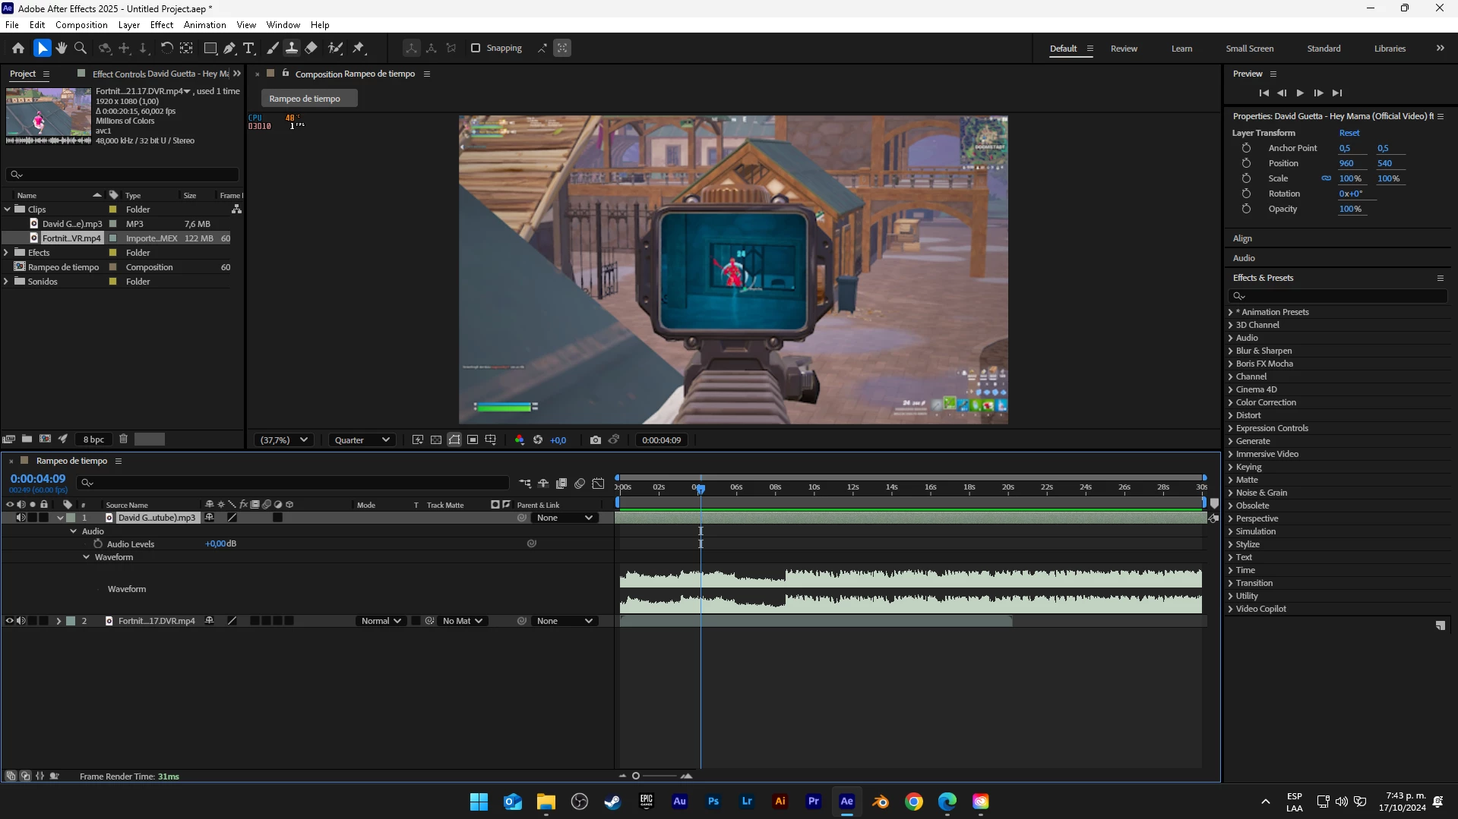Open Google Chrome from the taskbar
Viewport: 1458px width, 819px height.
coord(914,802)
